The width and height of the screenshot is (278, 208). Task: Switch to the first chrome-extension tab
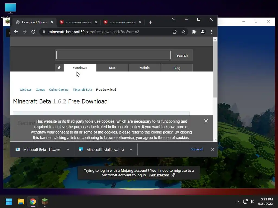click(x=78, y=22)
